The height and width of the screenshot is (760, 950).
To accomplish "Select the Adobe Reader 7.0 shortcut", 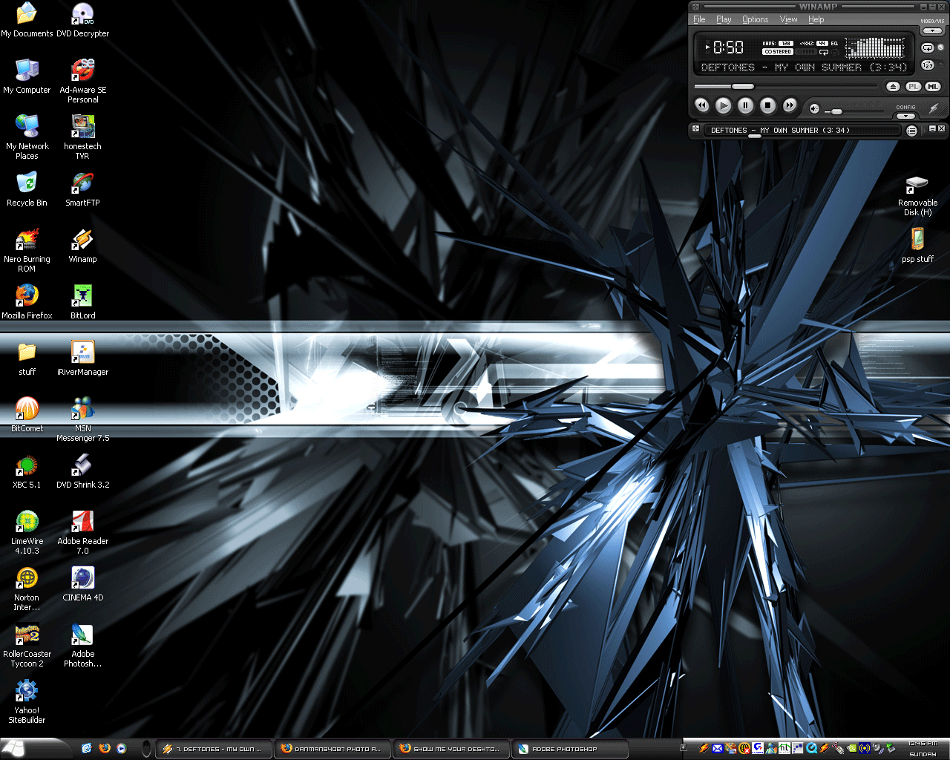I will (x=82, y=532).
